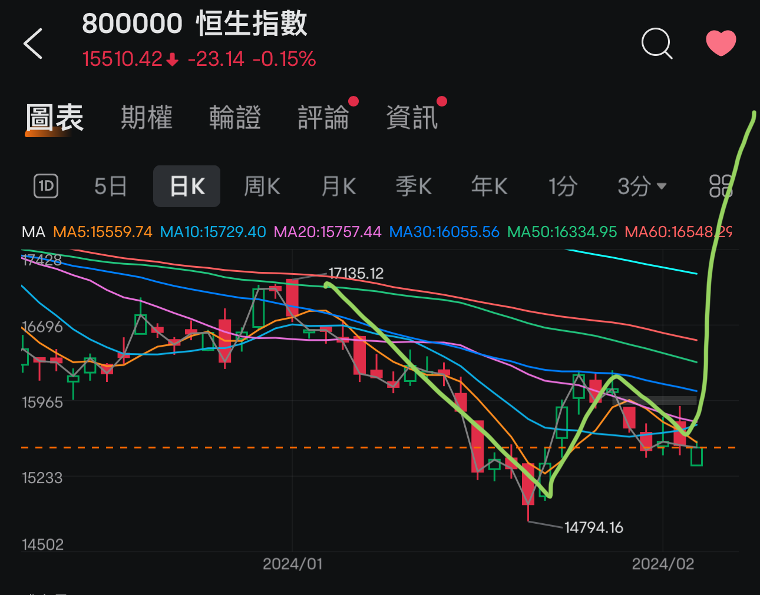Select the 1D intraday icon
This screenshot has height=595, width=760.
point(46,187)
